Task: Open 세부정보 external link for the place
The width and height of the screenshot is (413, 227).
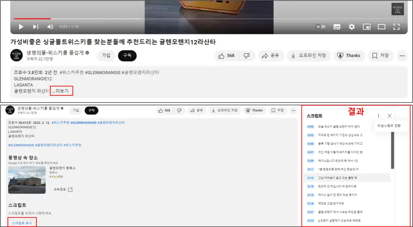Action: tap(63, 189)
